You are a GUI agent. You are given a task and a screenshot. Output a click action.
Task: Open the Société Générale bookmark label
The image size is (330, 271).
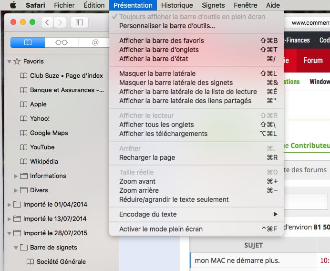coord(61,262)
